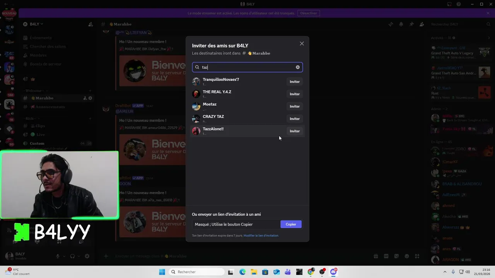This screenshot has width=495, height=278.
Task: Open the emoji picker
Action: (407, 256)
